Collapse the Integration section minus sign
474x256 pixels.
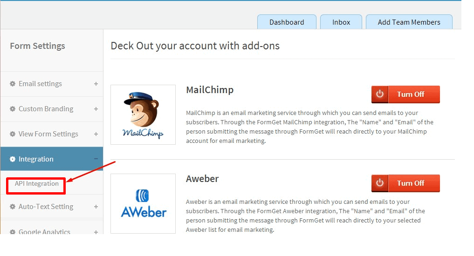pos(96,159)
